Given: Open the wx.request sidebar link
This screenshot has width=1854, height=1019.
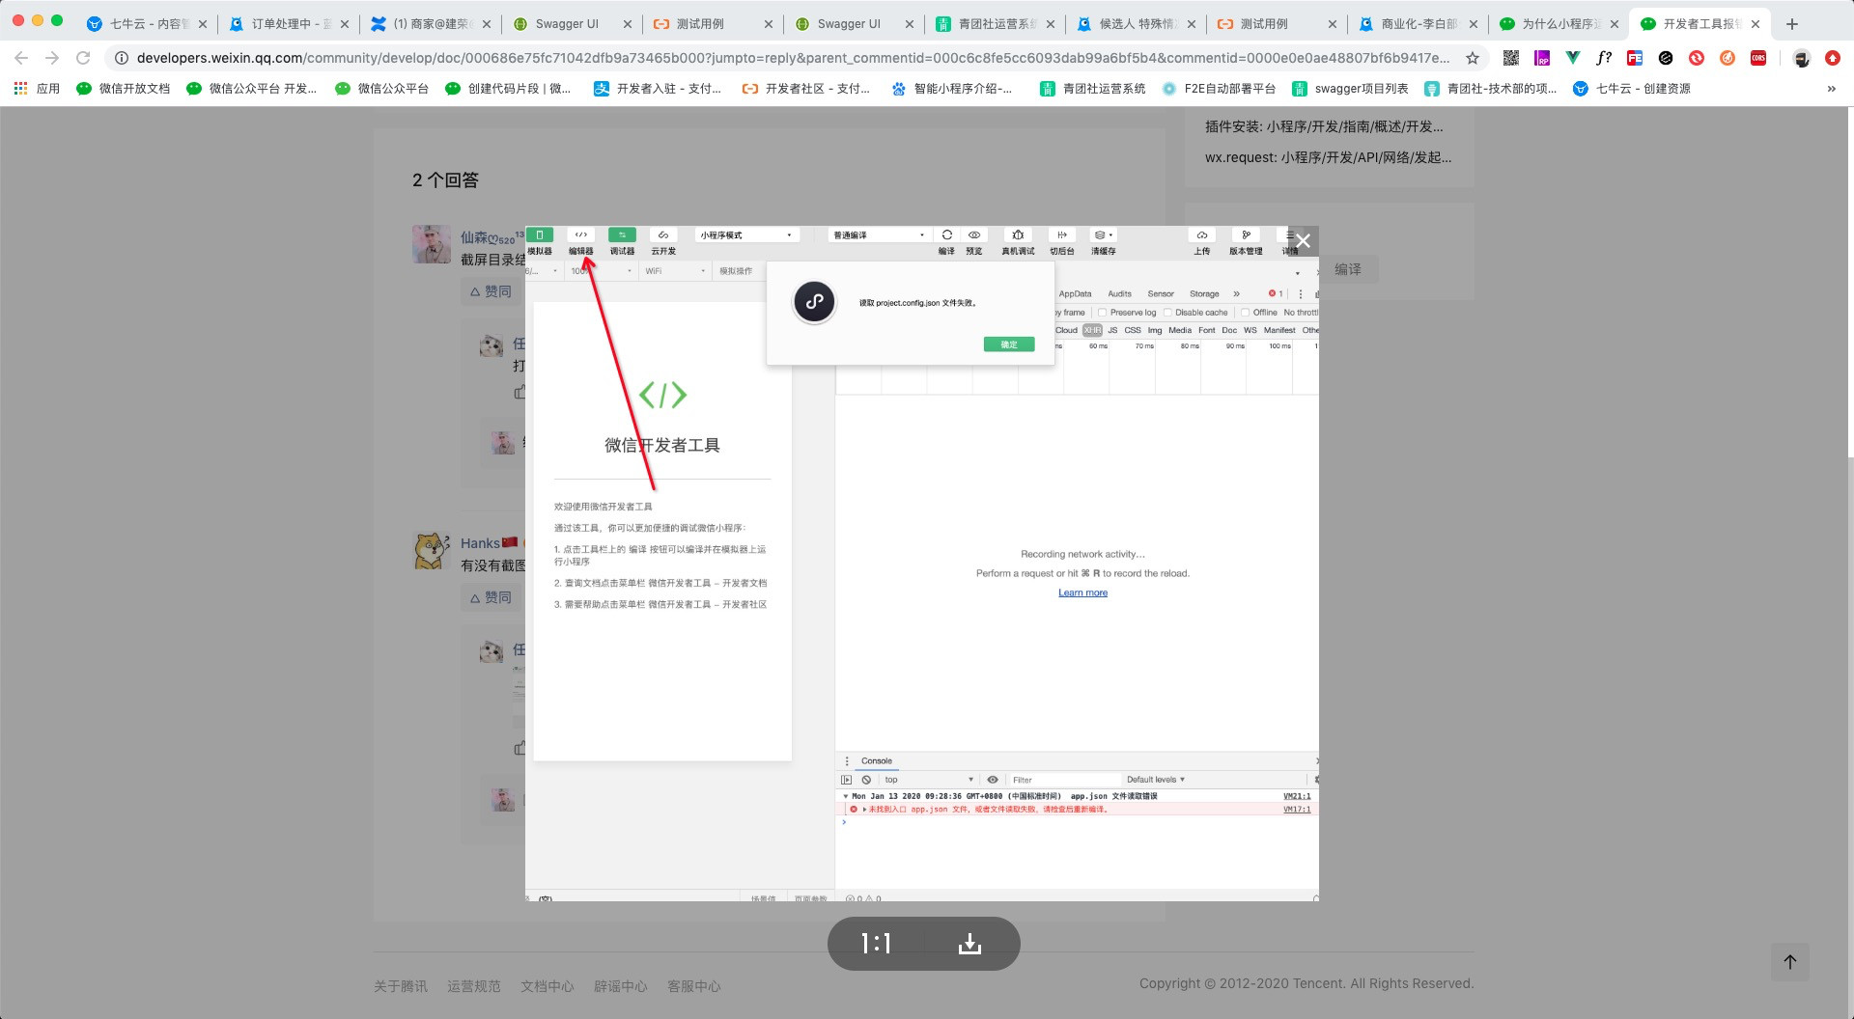Looking at the screenshot, I should pyautogui.click(x=1328, y=157).
